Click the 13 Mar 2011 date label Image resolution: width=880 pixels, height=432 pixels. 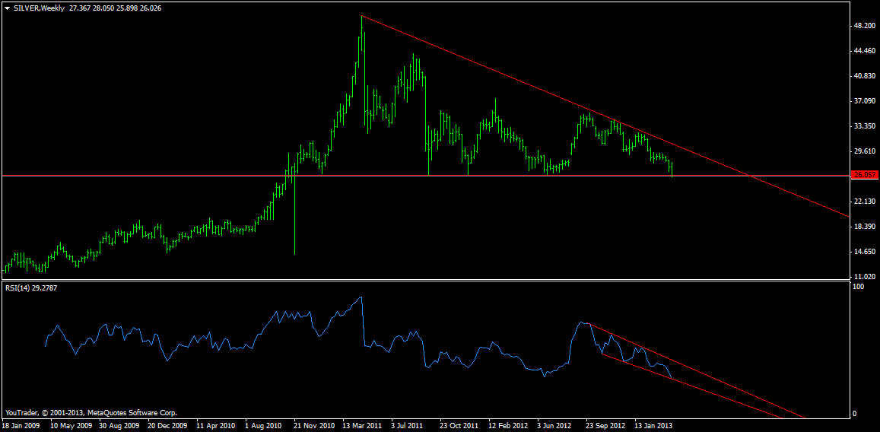(364, 425)
